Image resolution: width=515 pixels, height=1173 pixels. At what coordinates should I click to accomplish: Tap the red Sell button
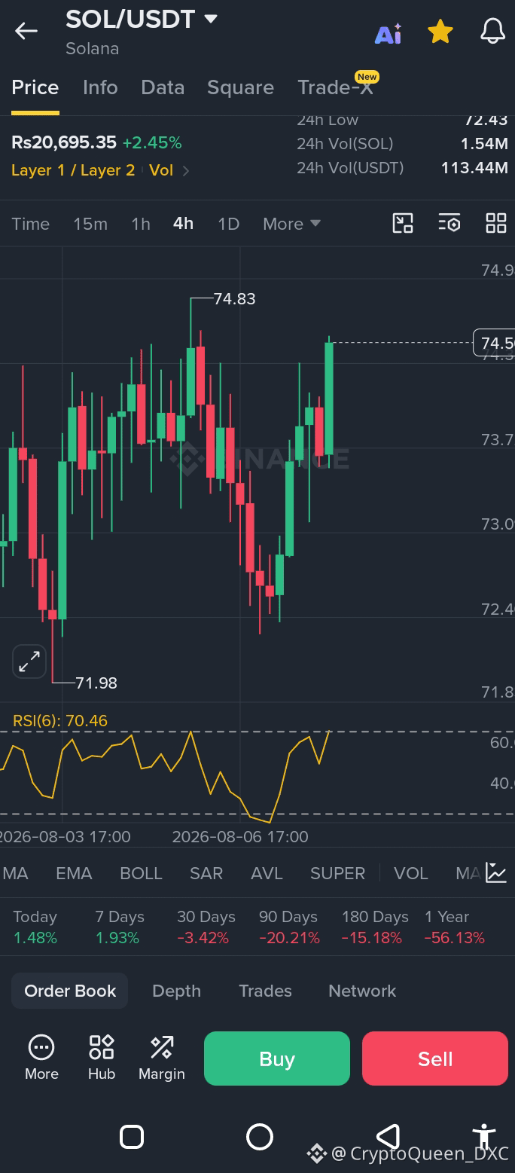[x=435, y=1058]
